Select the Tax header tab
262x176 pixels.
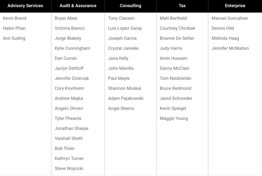[182, 6]
